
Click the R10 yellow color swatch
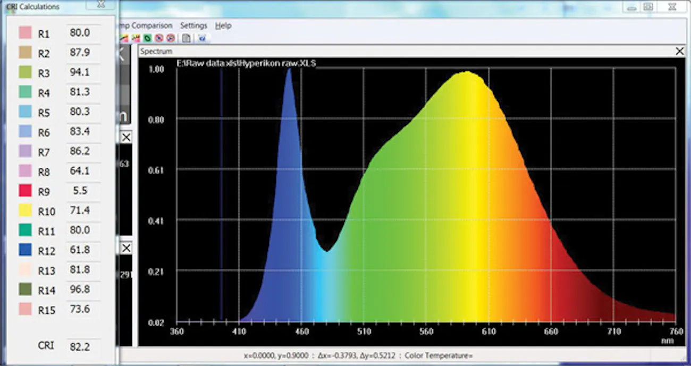[25, 210]
